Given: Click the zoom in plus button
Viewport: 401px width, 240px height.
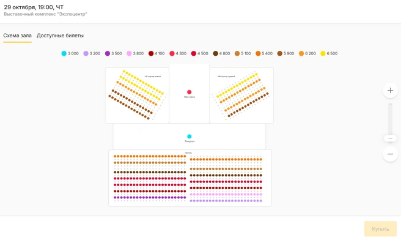Looking at the screenshot, I should [x=390, y=91].
